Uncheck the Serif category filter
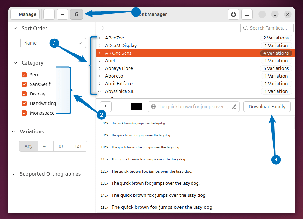The image size is (303, 219). point(24,74)
